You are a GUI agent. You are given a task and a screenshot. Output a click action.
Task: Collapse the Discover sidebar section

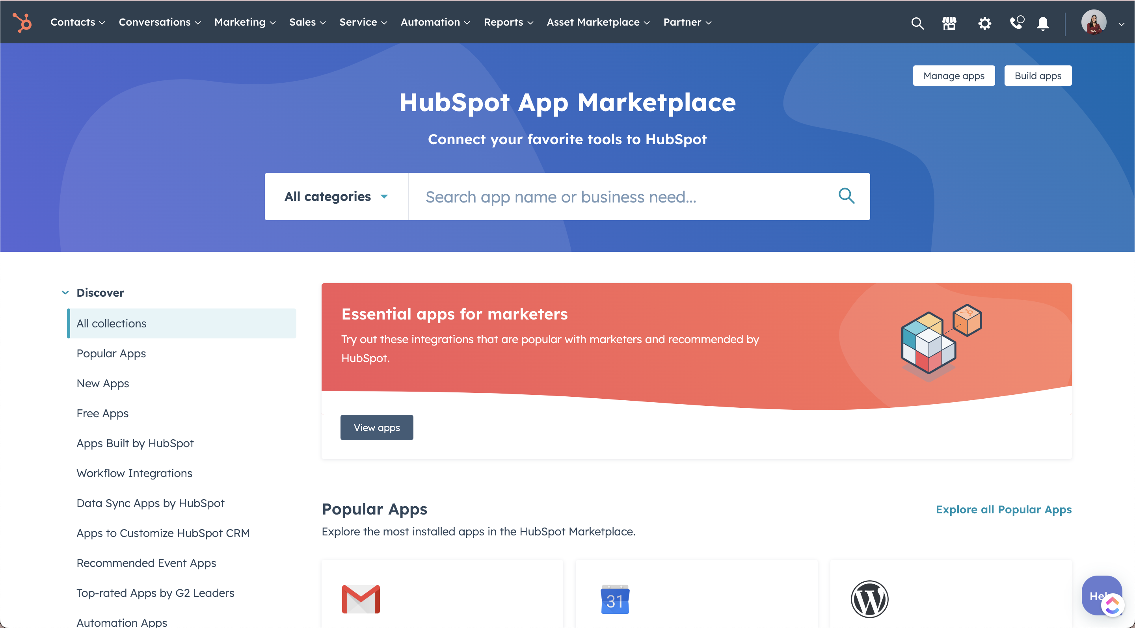pos(66,292)
